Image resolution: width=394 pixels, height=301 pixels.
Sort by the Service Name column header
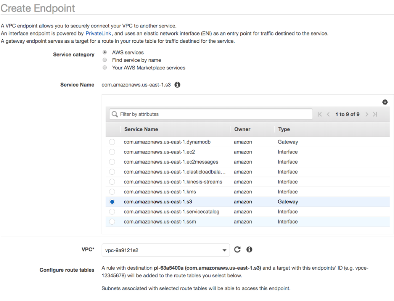[141, 129]
